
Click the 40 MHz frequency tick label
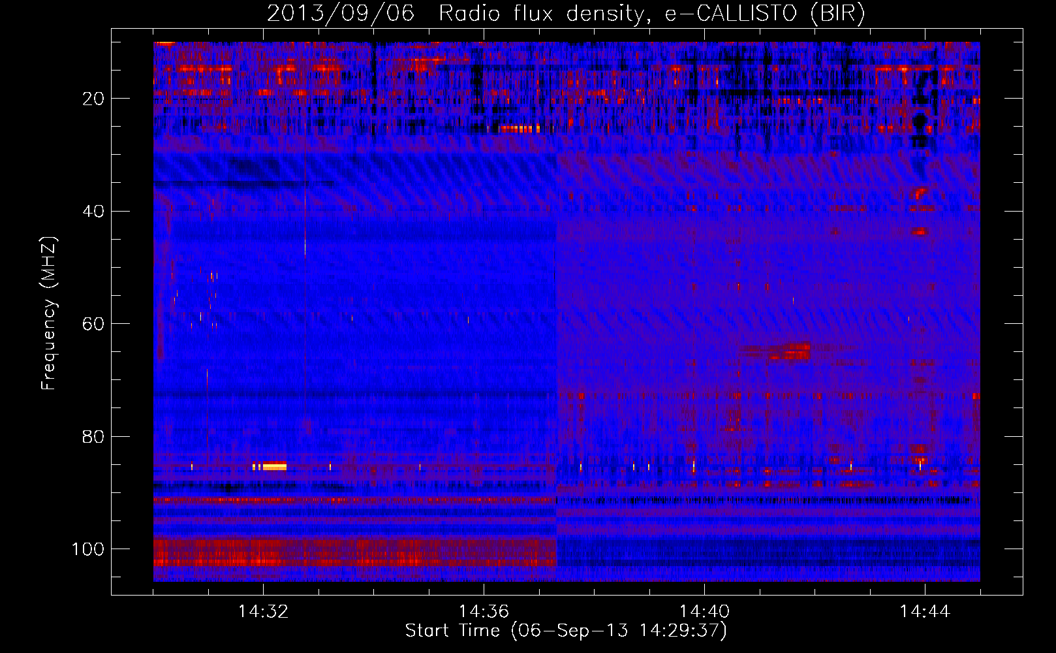point(93,212)
